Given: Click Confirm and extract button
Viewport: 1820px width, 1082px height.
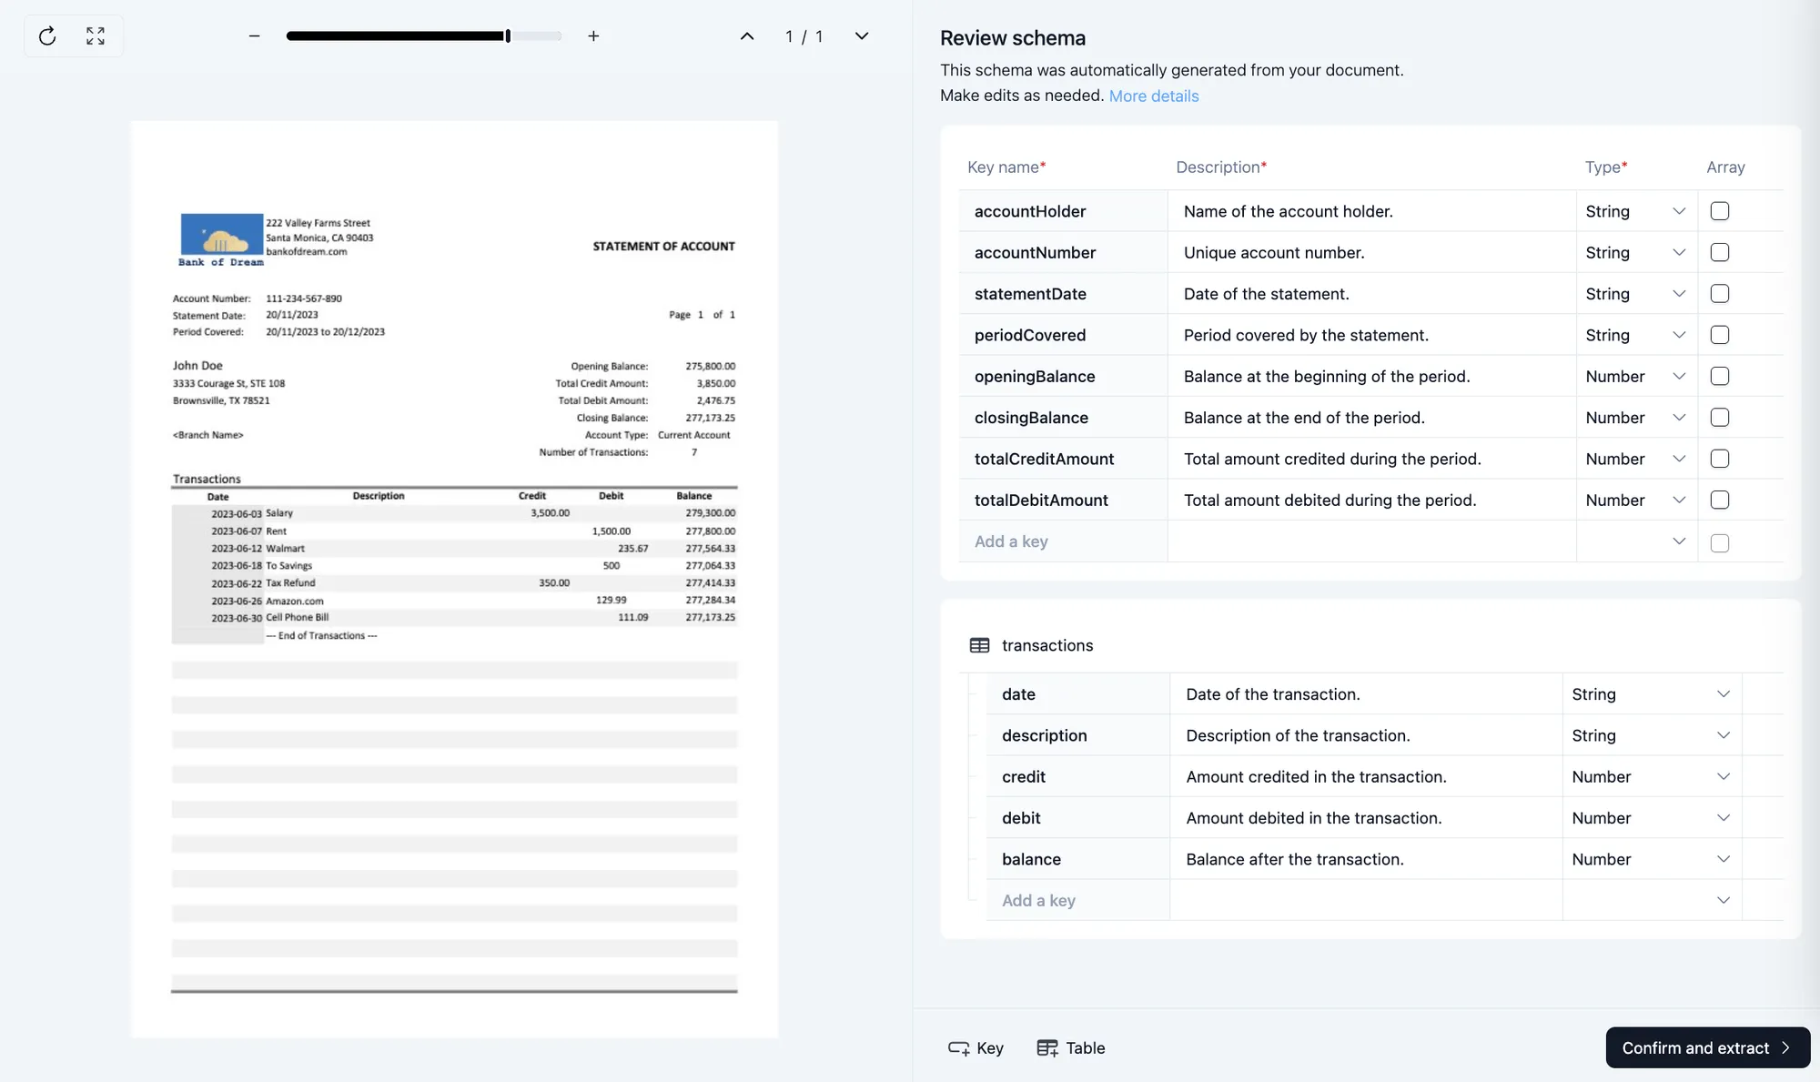Looking at the screenshot, I should coord(1706,1047).
